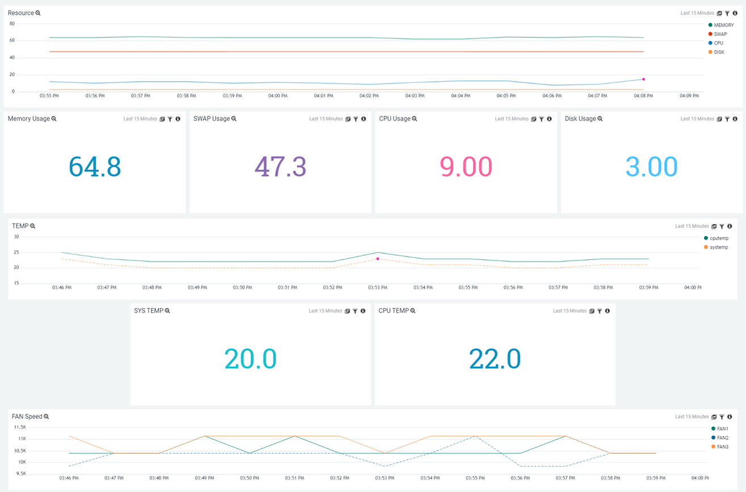Click 'Last 15 Minutes' in SYS TEMP panel
This screenshot has width=746, height=492.
325,311
